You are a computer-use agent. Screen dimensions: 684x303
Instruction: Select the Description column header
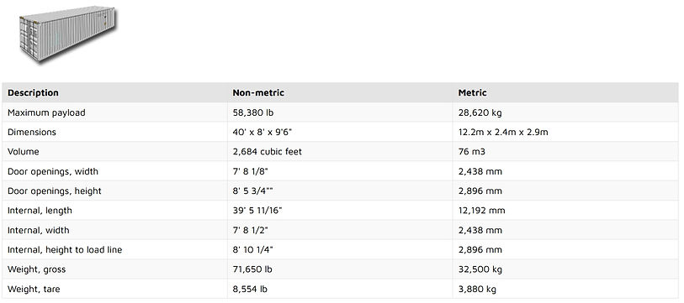(33, 92)
